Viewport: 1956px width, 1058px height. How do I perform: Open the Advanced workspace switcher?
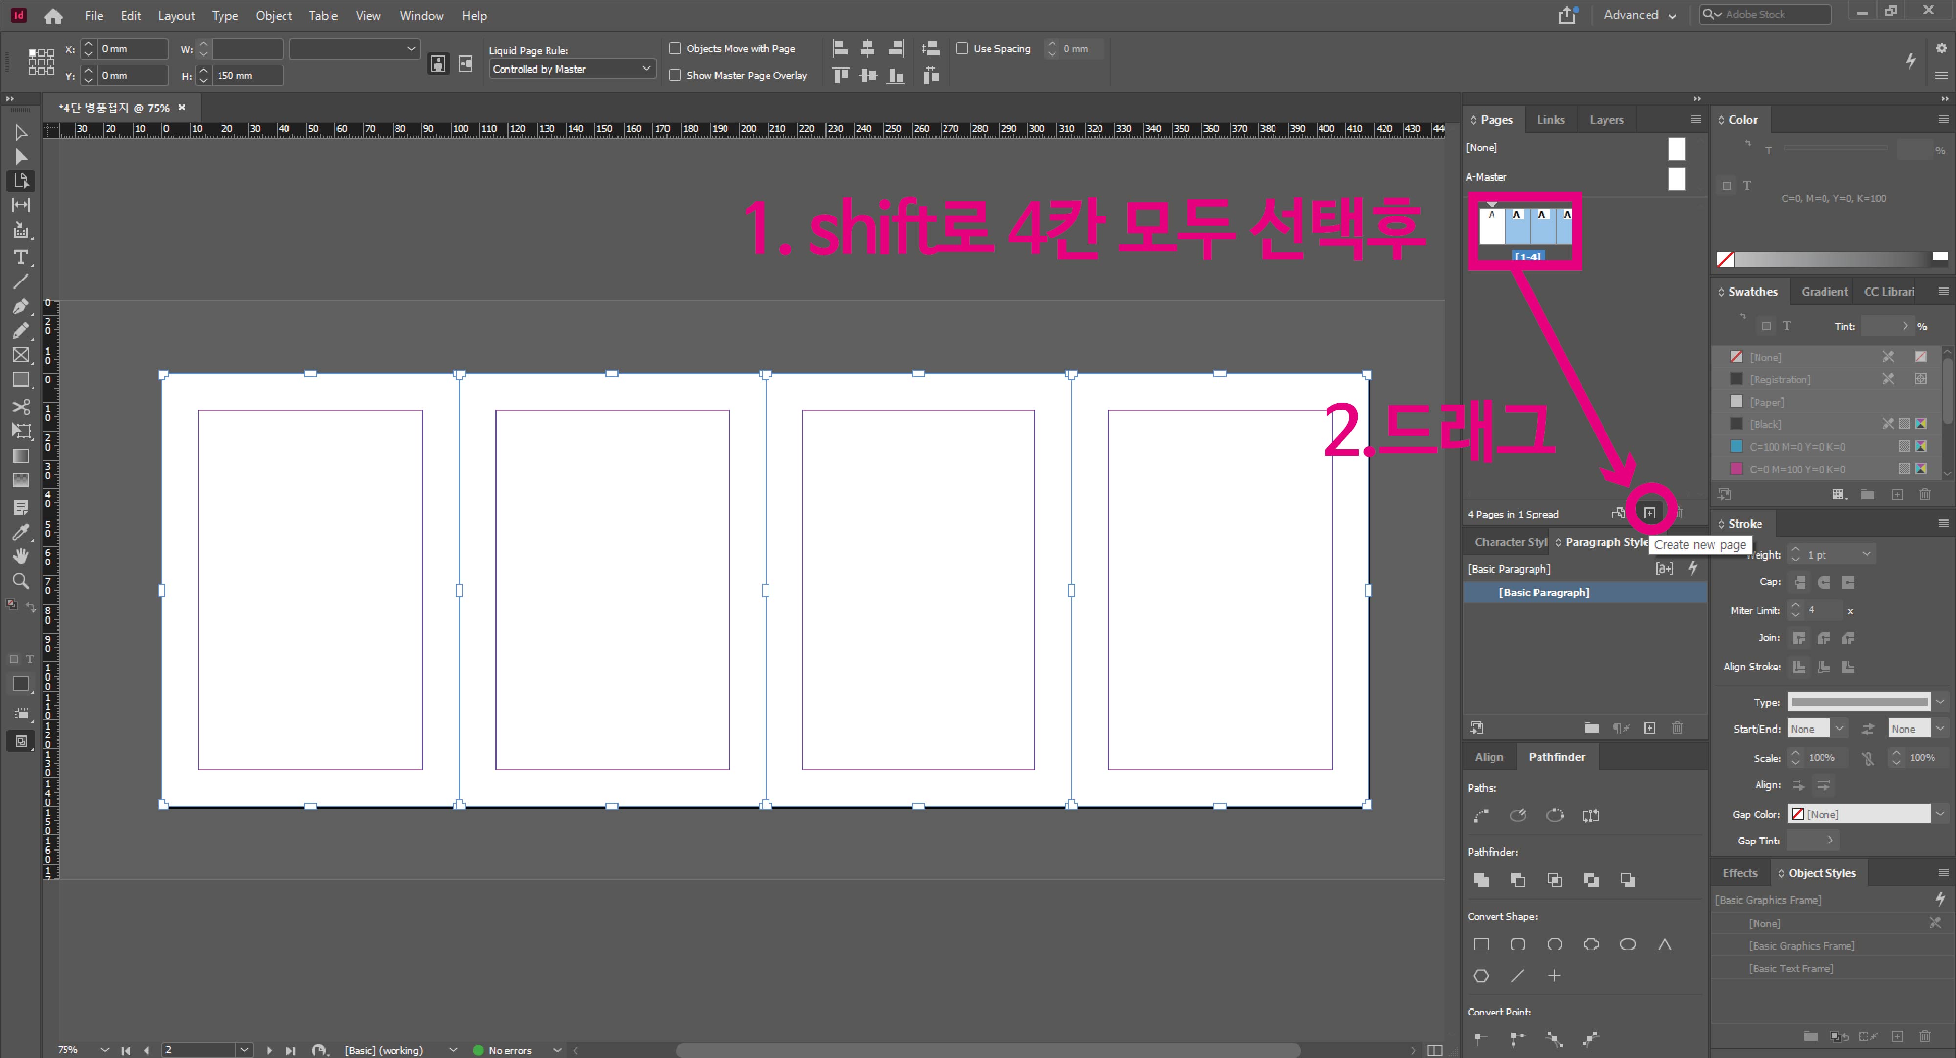pyautogui.click(x=1640, y=15)
